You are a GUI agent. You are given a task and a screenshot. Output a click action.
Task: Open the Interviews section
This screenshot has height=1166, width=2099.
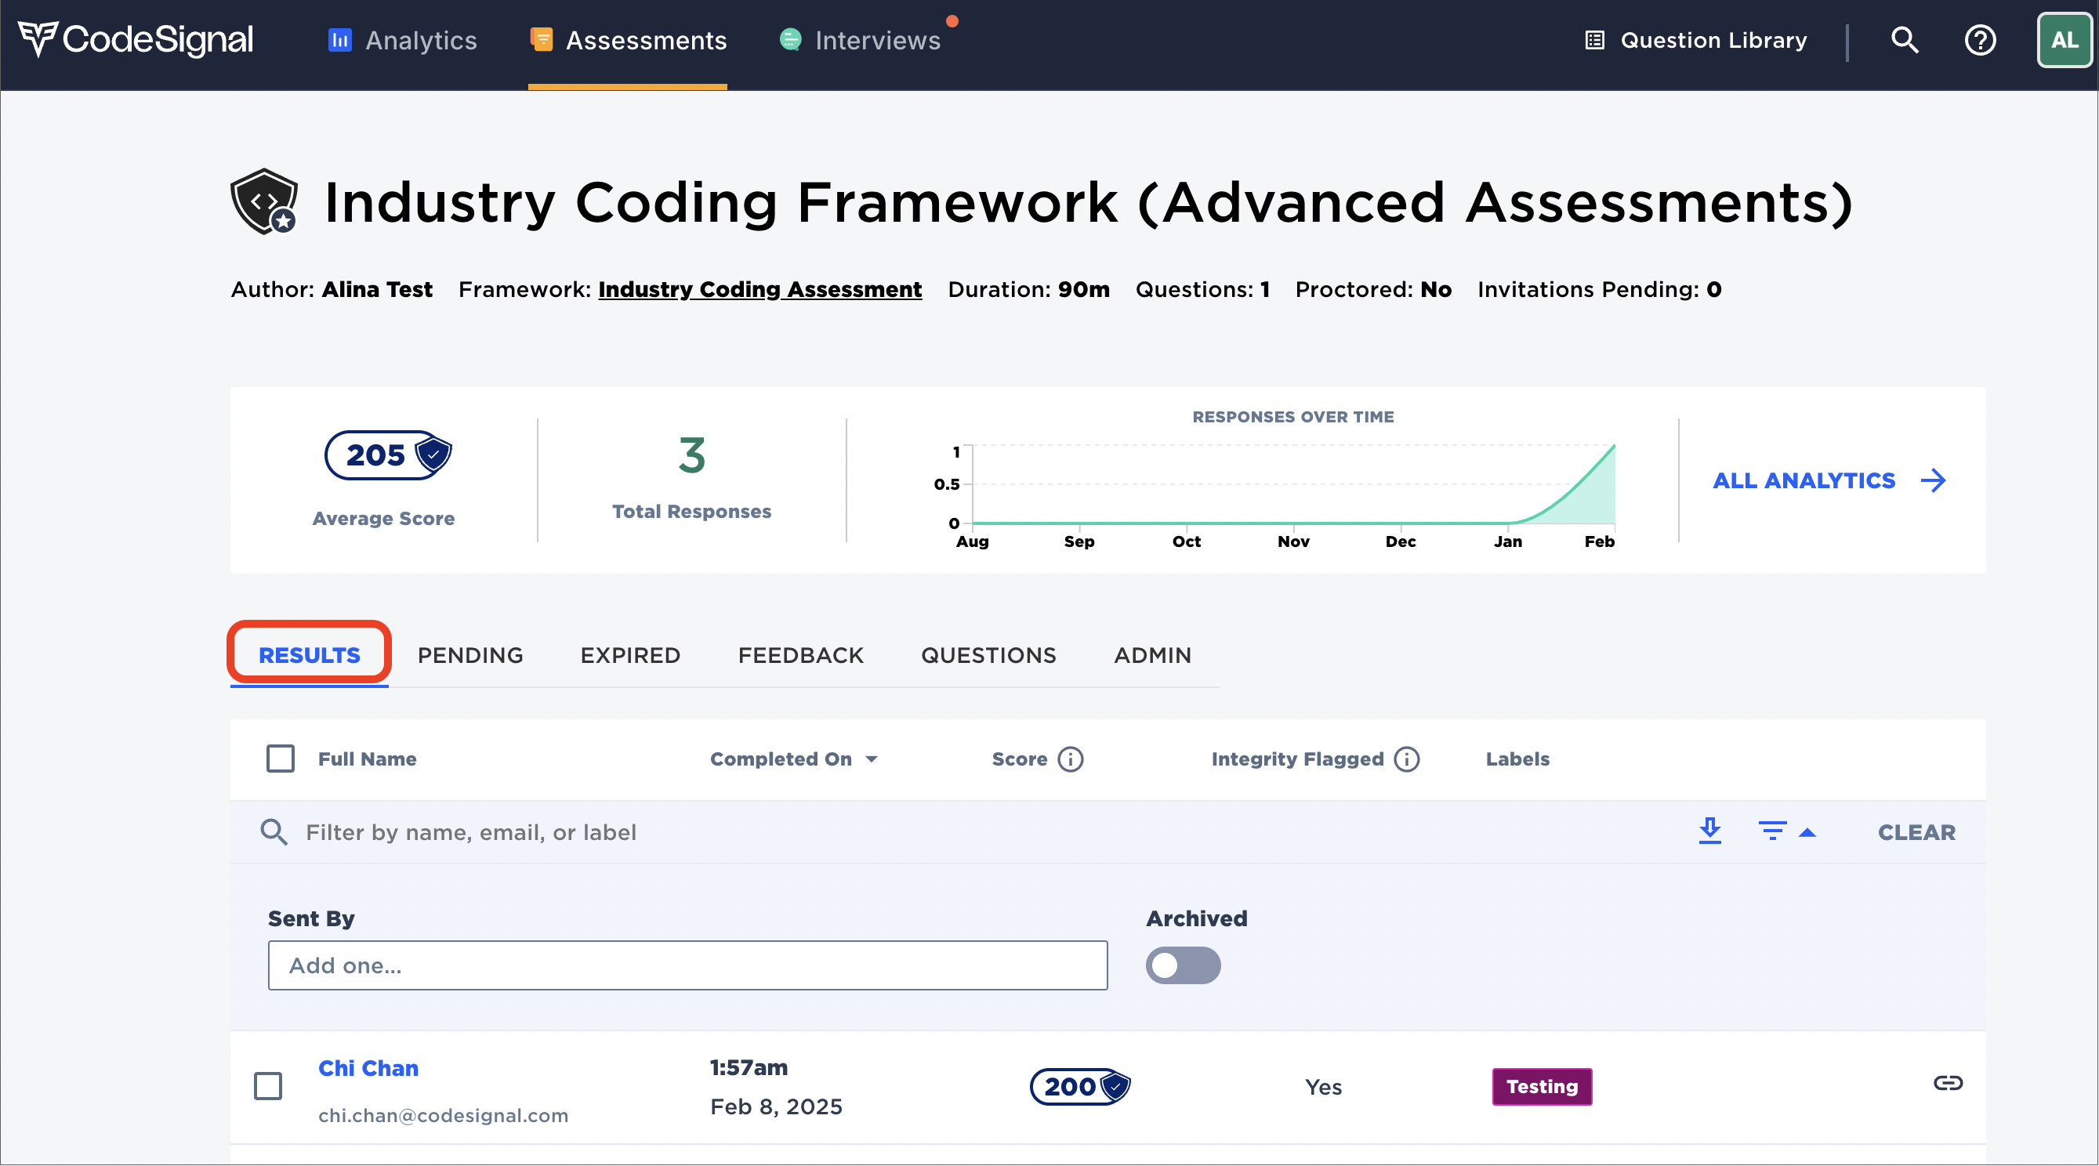861,40
